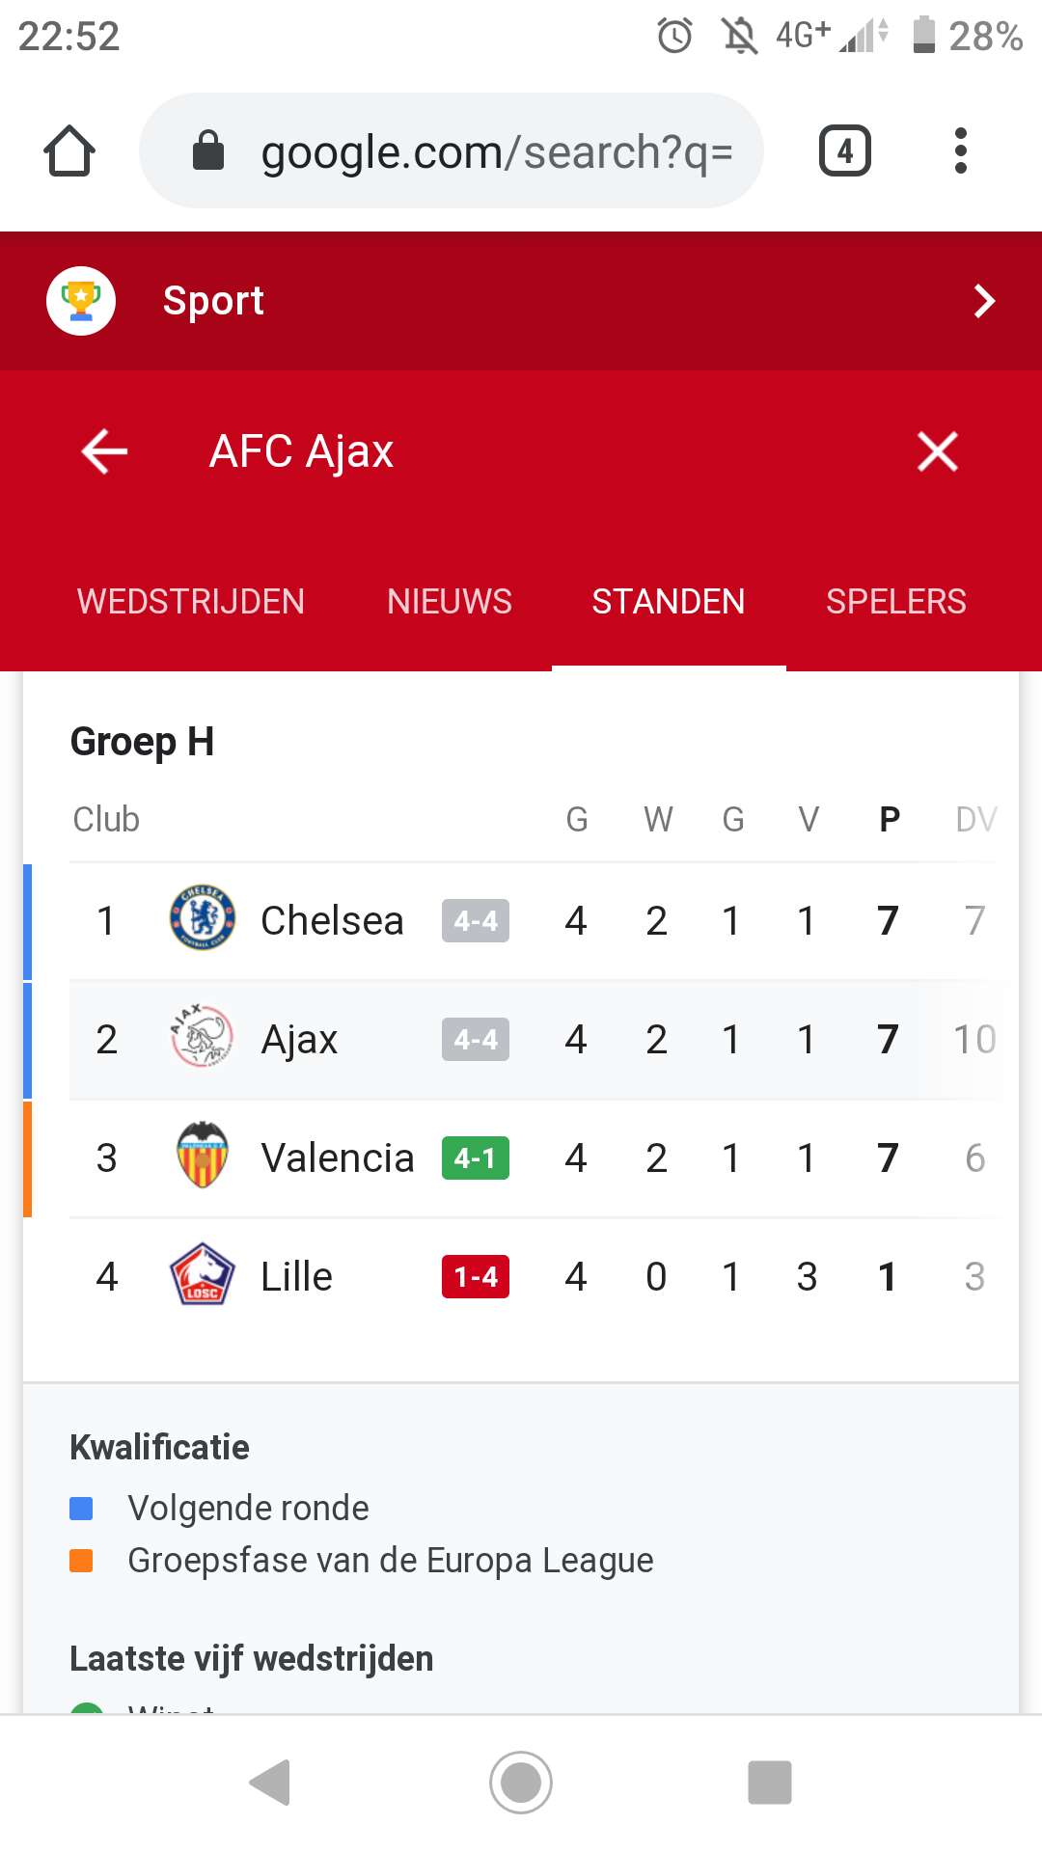This screenshot has height=1852, width=1042.
Task: Tap the Valencia club crest
Action: tap(202, 1157)
